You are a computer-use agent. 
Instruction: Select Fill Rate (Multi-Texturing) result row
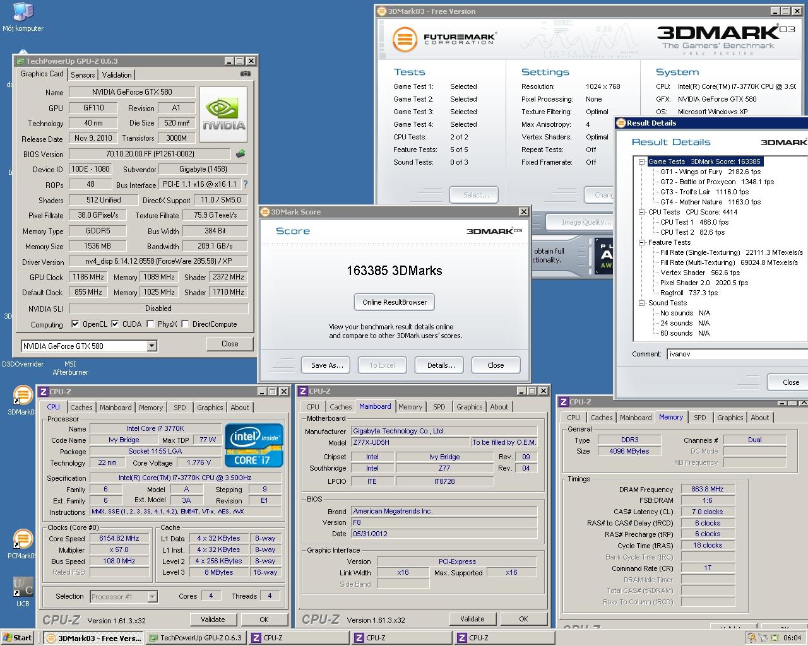[x=729, y=262]
